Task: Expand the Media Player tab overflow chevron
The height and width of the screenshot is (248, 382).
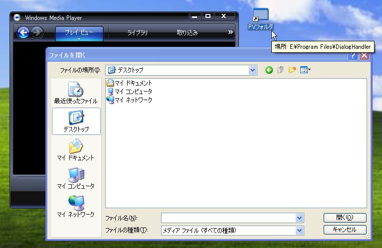Action: 230,32
